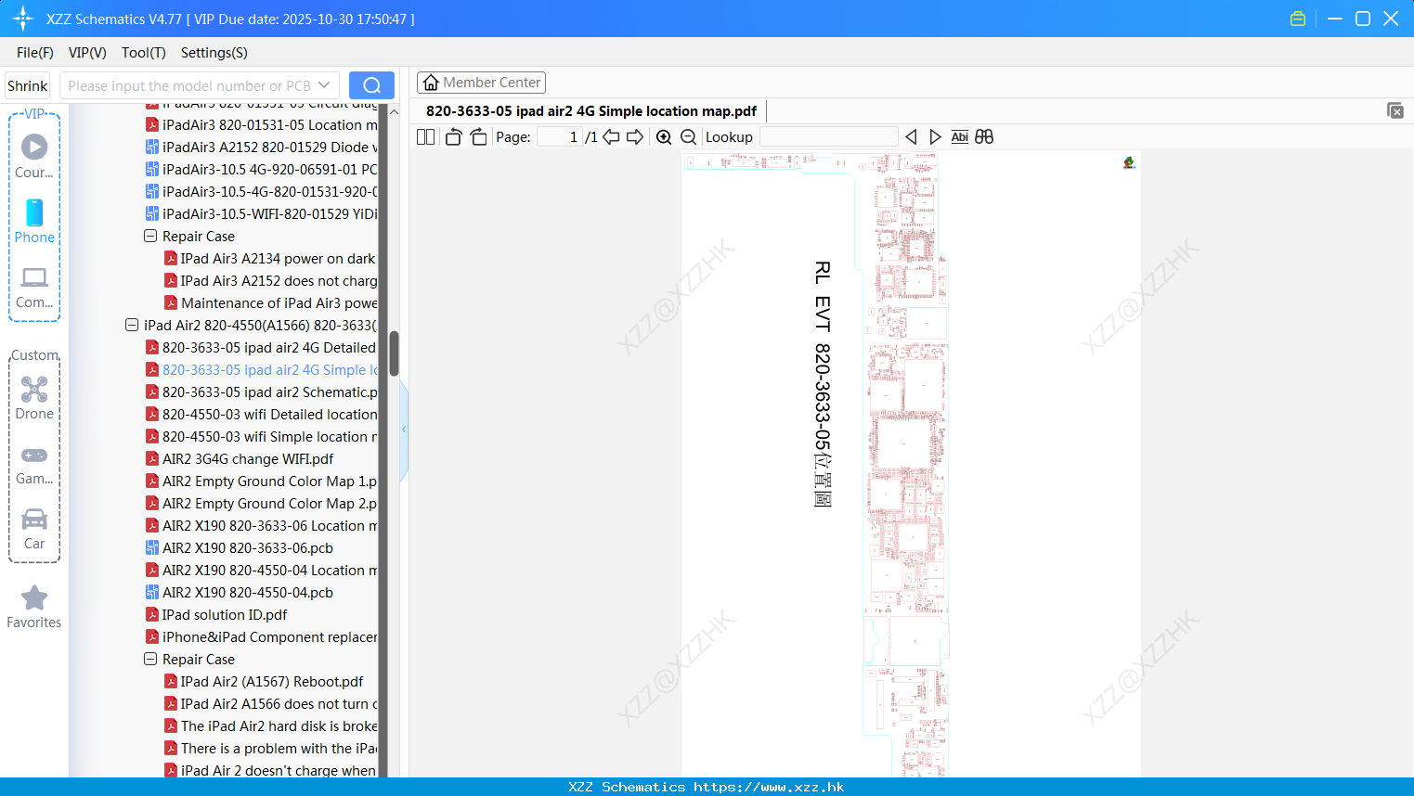Open the File(F) menu
The height and width of the screenshot is (796, 1414).
pos(35,53)
